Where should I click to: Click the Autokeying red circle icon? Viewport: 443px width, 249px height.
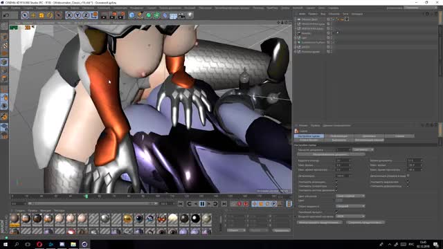[x=246, y=203]
